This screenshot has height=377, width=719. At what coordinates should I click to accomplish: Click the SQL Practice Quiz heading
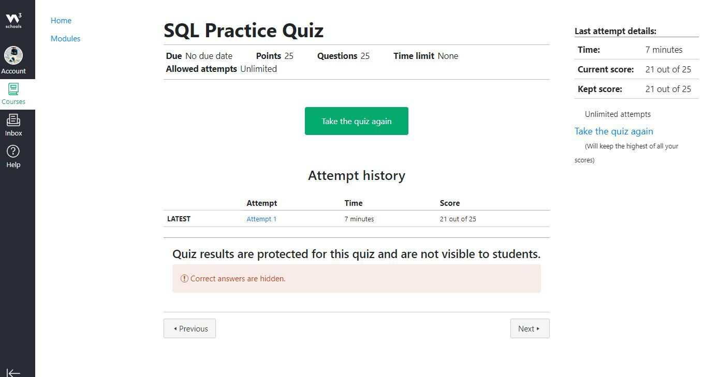[244, 31]
